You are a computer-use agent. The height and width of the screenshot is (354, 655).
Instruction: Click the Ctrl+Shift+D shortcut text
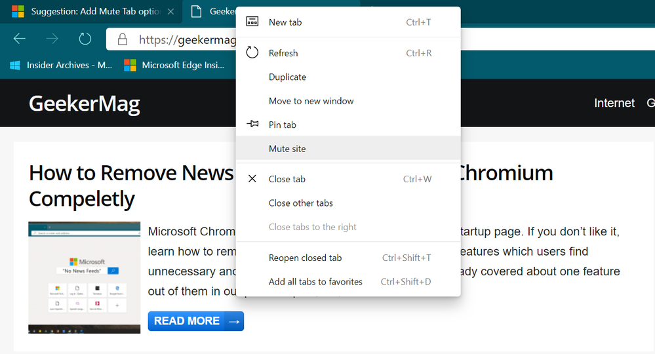(406, 282)
